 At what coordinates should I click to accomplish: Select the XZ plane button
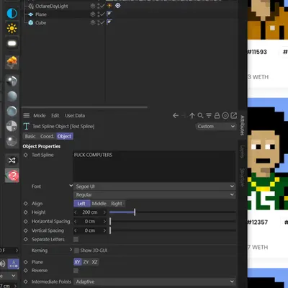tap(94, 262)
